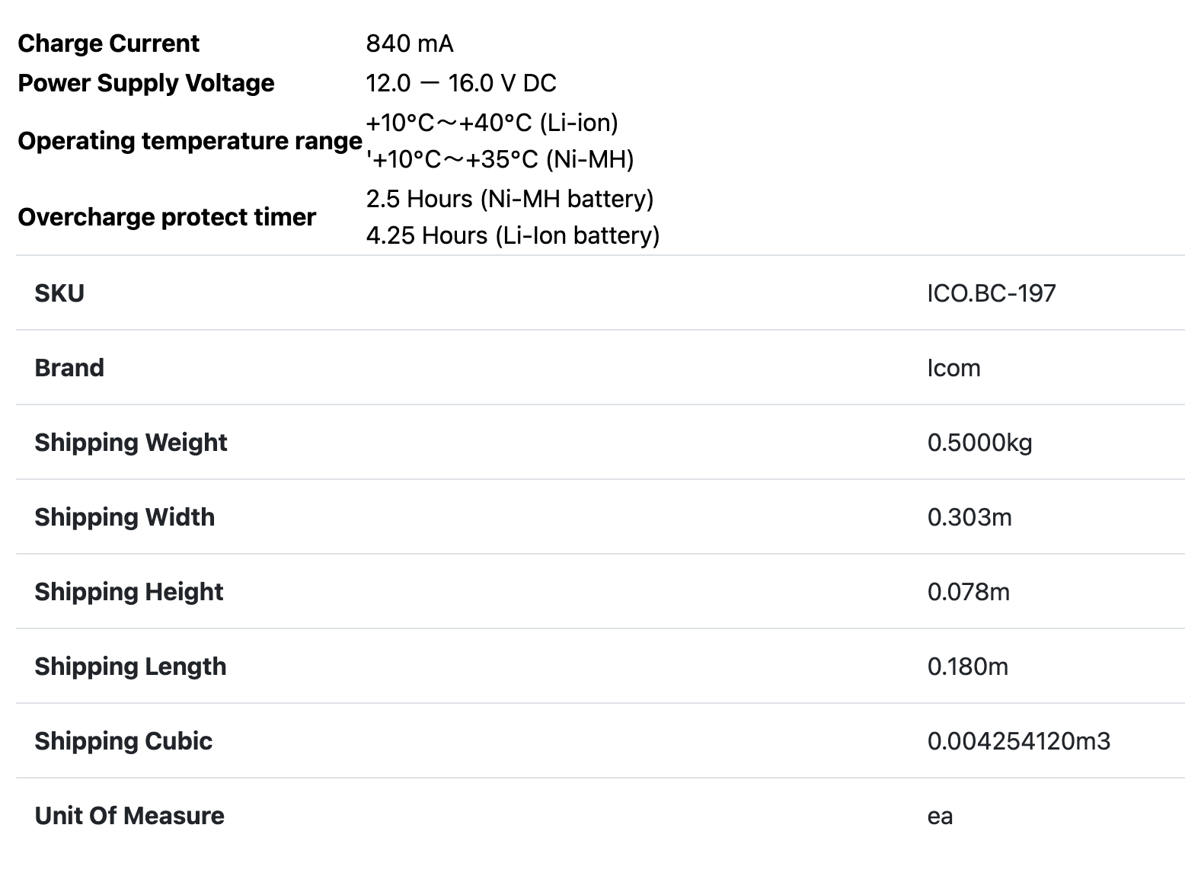This screenshot has width=1185, height=876.
Task: Click the 0.5000kg shipping weight value
Action: pos(979,443)
